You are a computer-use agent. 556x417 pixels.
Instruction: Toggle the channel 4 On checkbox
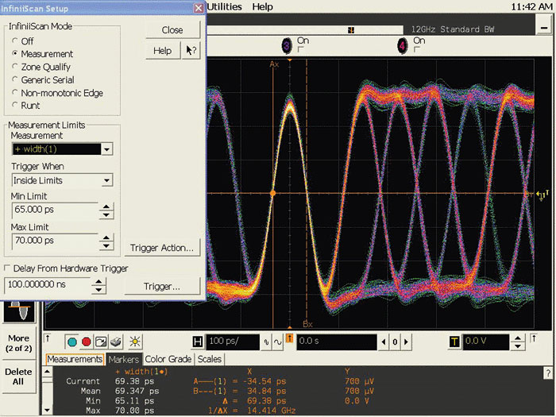pyautogui.click(x=417, y=49)
